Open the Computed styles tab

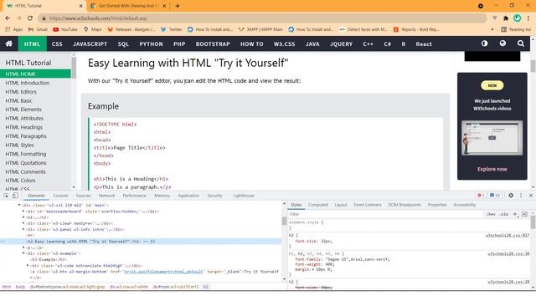click(318, 205)
